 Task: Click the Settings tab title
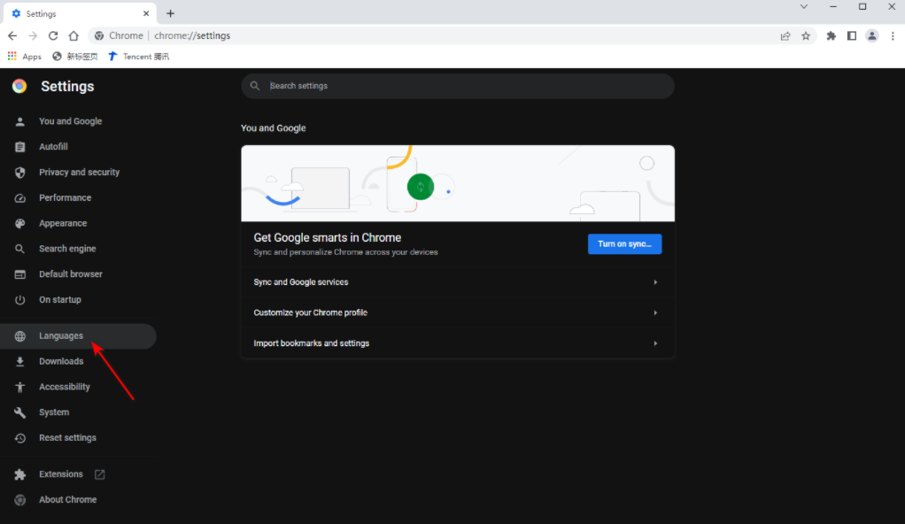[x=41, y=13]
